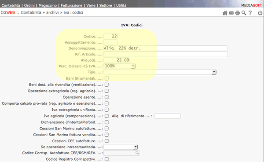The image size is (264, 162).
Task: Click the Rif. Articolo field
Action: 165,54
